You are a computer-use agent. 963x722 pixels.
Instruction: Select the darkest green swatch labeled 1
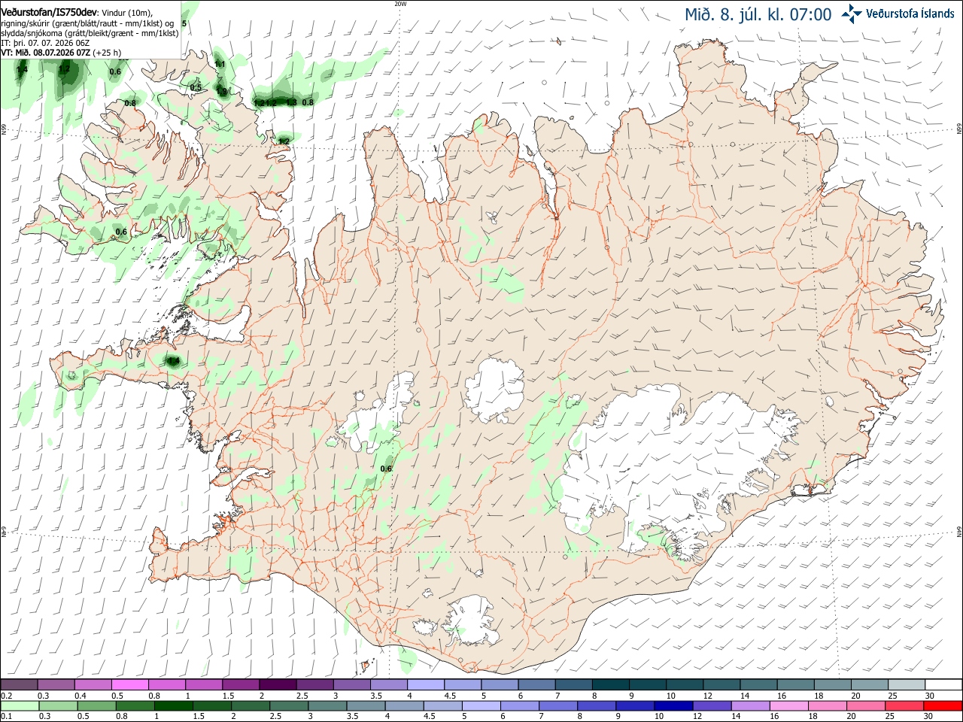pyautogui.click(x=173, y=705)
